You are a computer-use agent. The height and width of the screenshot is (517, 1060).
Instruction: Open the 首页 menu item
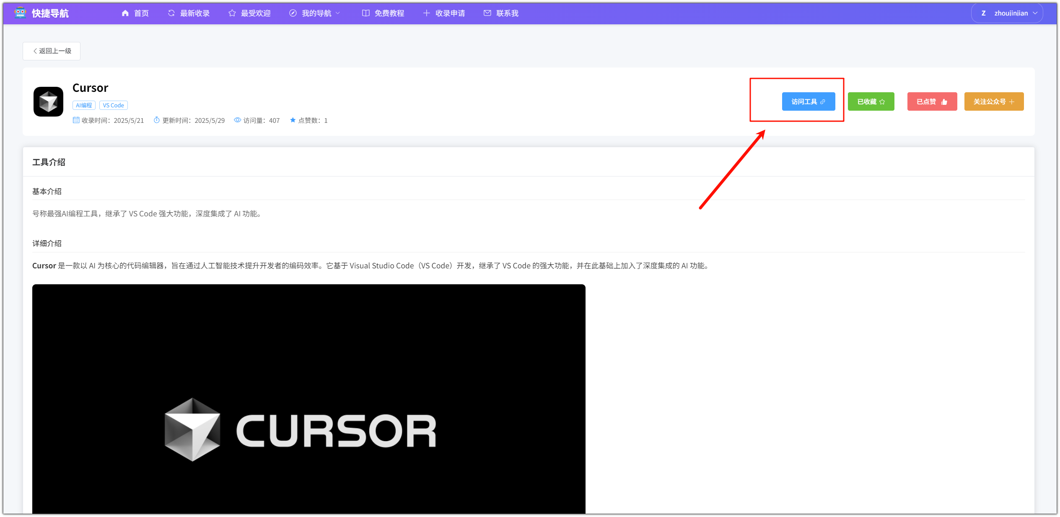pos(141,13)
